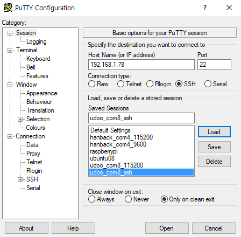Image resolution: width=241 pixels, height=237 pixels.
Task: Open the About dialog
Action: (26, 228)
